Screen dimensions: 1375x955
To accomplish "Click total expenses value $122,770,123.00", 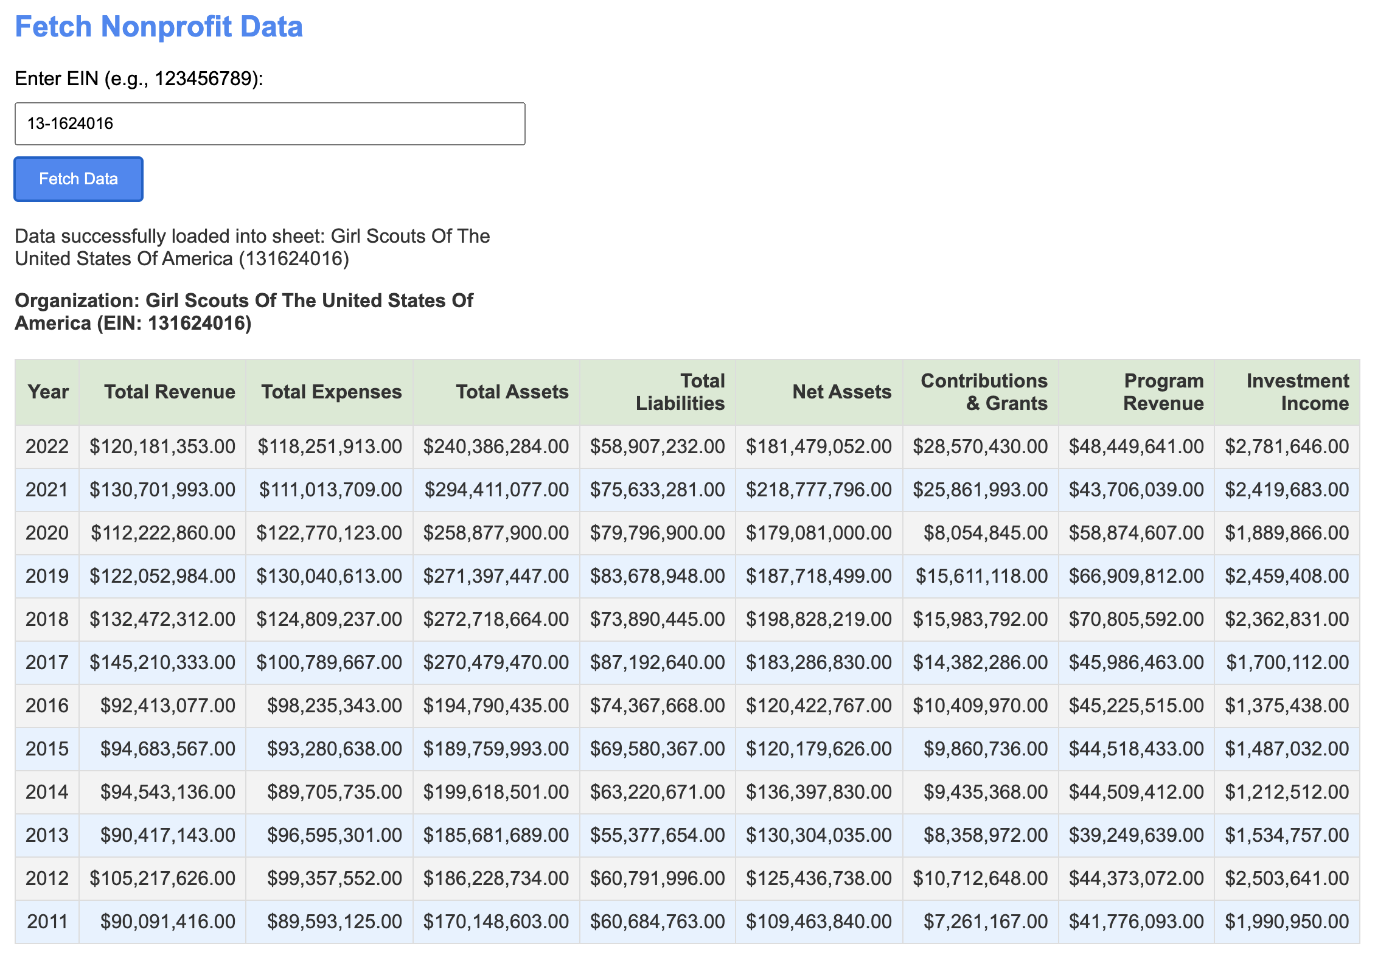I will pos(330,533).
